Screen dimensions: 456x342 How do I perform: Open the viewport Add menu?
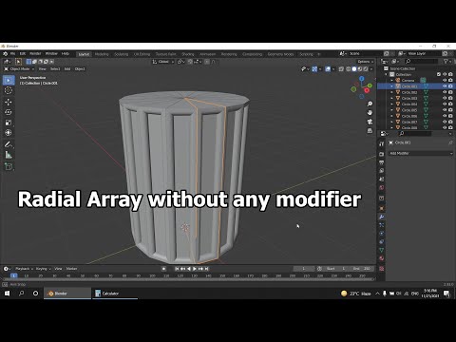[x=67, y=69]
